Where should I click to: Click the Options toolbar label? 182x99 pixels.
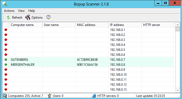(37, 18)
